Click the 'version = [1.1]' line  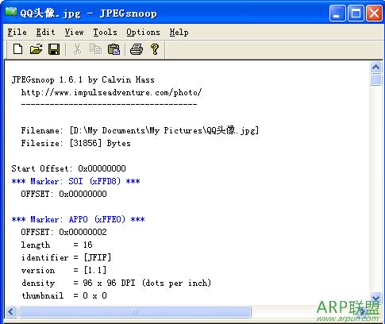coord(64,270)
